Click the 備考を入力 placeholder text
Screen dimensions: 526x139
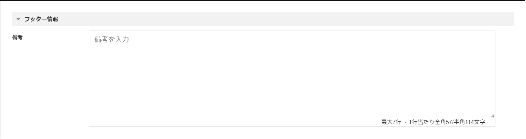(x=111, y=40)
